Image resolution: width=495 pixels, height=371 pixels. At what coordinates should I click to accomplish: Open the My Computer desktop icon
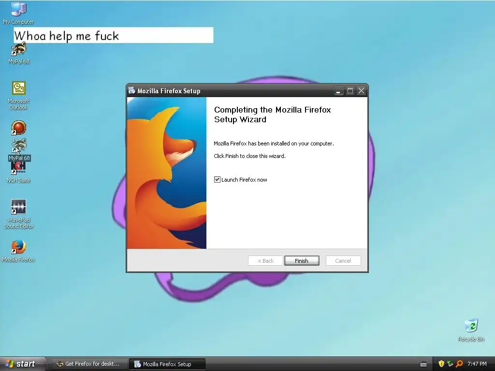coord(18,13)
